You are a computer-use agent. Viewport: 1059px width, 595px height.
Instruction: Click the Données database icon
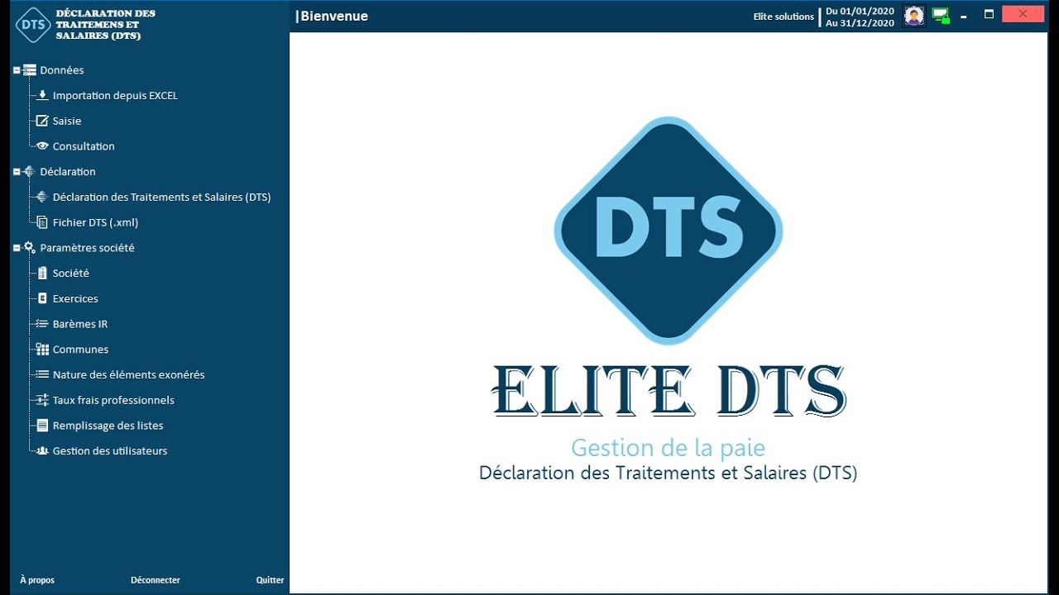pos(30,70)
